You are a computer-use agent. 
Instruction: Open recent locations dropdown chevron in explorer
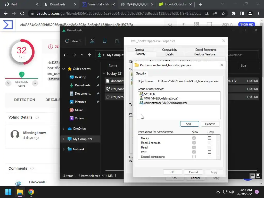coord(82,55)
